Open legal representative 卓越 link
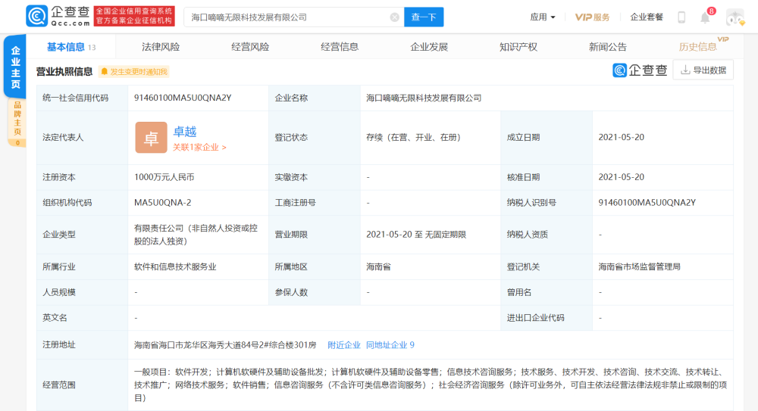The height and width of the screenshot is (411, 758). click(x=185, y=132)
